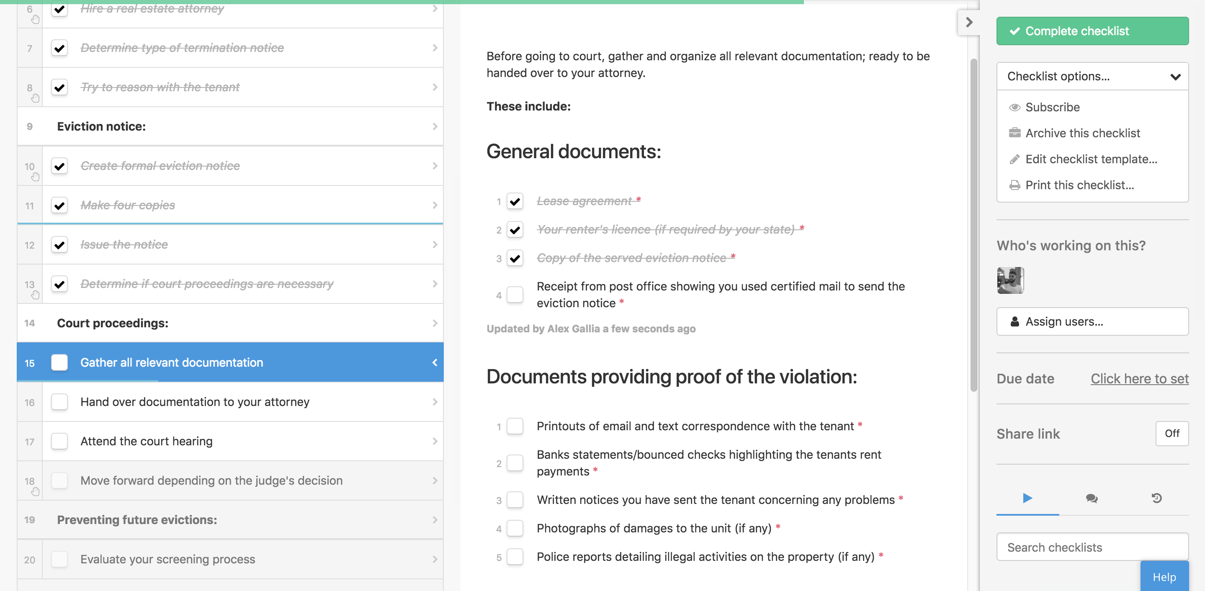Click the Subscribe eye icon
This screenshot has height=591, width=1205.
click(1014, 108)
